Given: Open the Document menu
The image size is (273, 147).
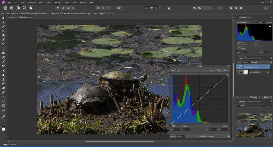Looking at the screenshot, I should [x=31, y=3].
